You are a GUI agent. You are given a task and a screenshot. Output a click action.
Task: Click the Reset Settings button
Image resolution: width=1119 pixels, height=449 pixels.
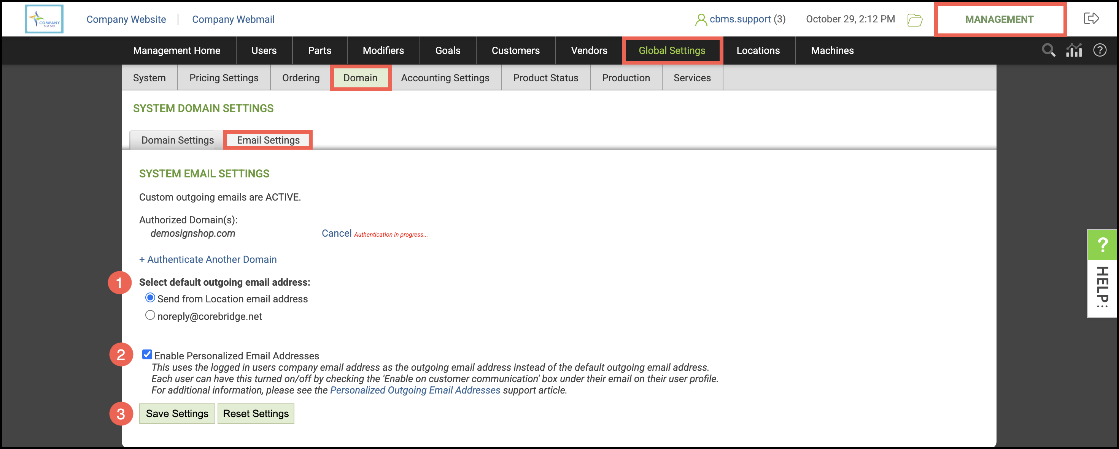coord(256,413)
